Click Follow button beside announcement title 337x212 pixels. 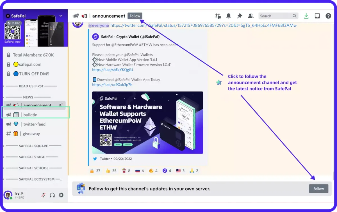(x=135, y=16)
